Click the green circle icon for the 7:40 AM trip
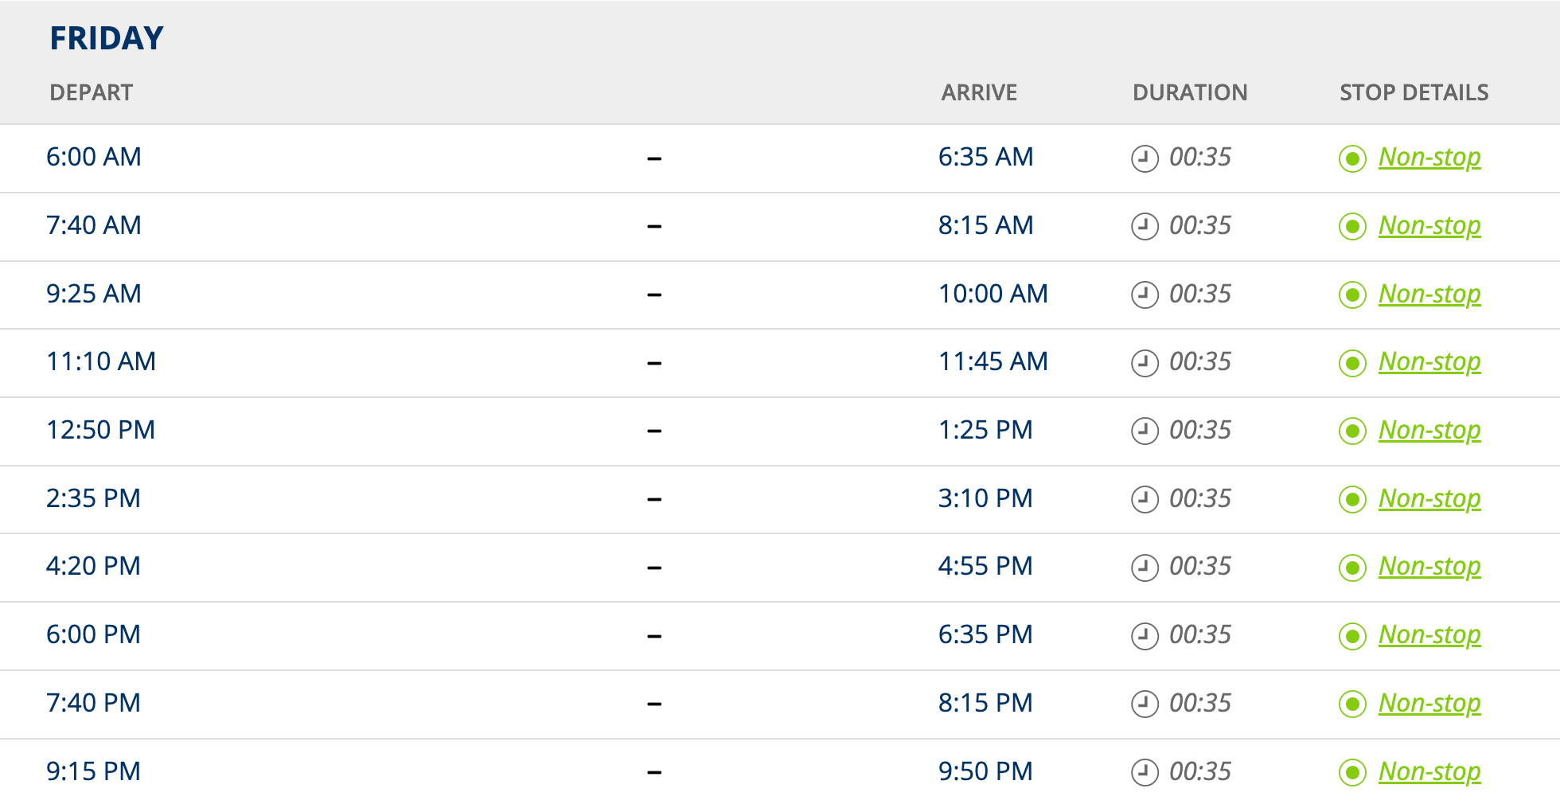Viewport: 1560px width, 804px height. [x=1352, y=227]
